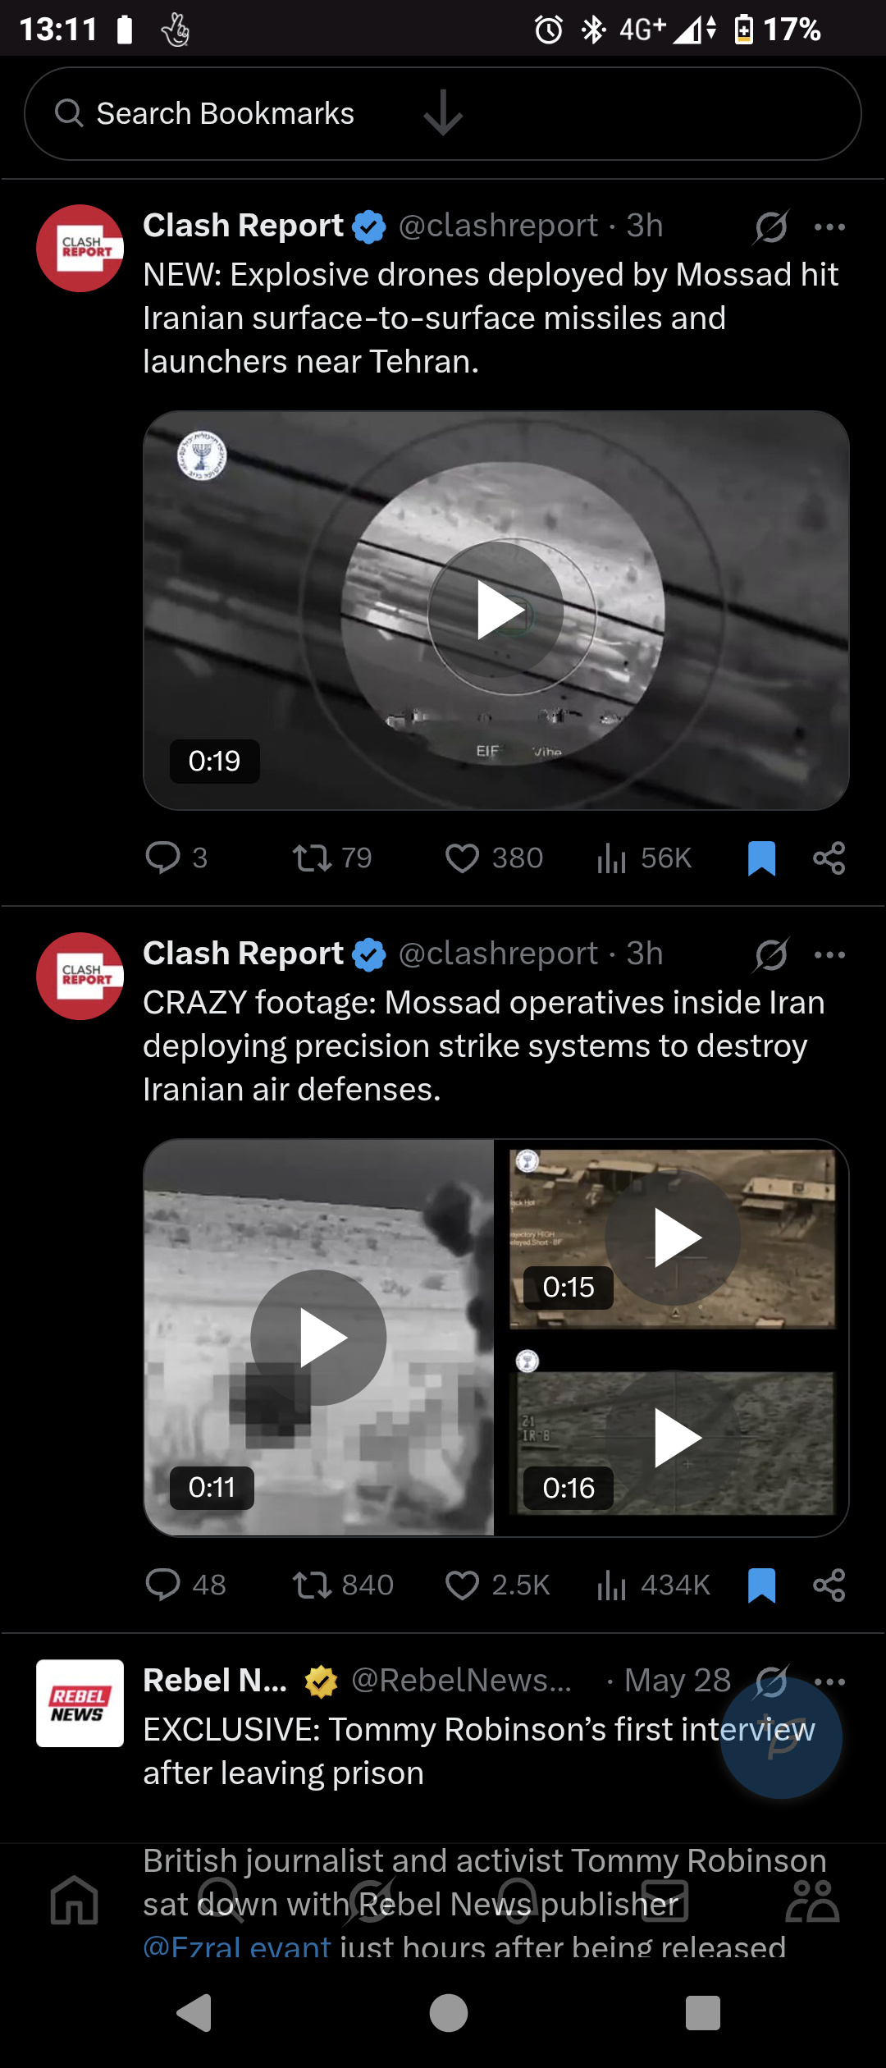Open three-dot menu on first Clash Report post
Viewport: 886px width, 2068px height.
point(829,226)
